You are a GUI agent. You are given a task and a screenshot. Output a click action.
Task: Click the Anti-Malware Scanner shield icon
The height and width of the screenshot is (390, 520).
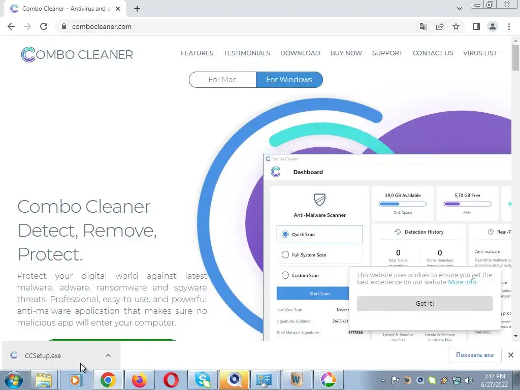click(x=320, y=200)
